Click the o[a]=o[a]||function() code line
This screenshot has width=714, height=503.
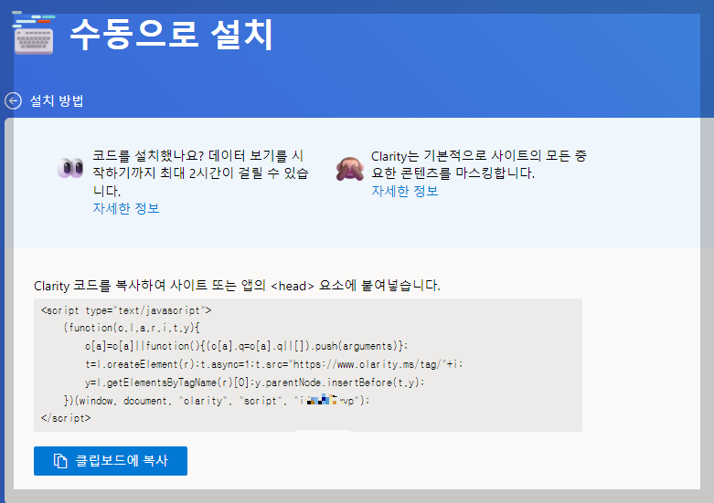[x=246, y=346]
